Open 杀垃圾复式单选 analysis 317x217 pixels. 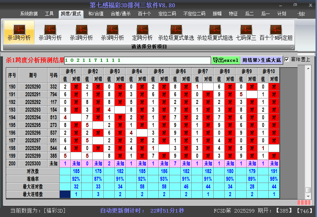click(176, 32)
